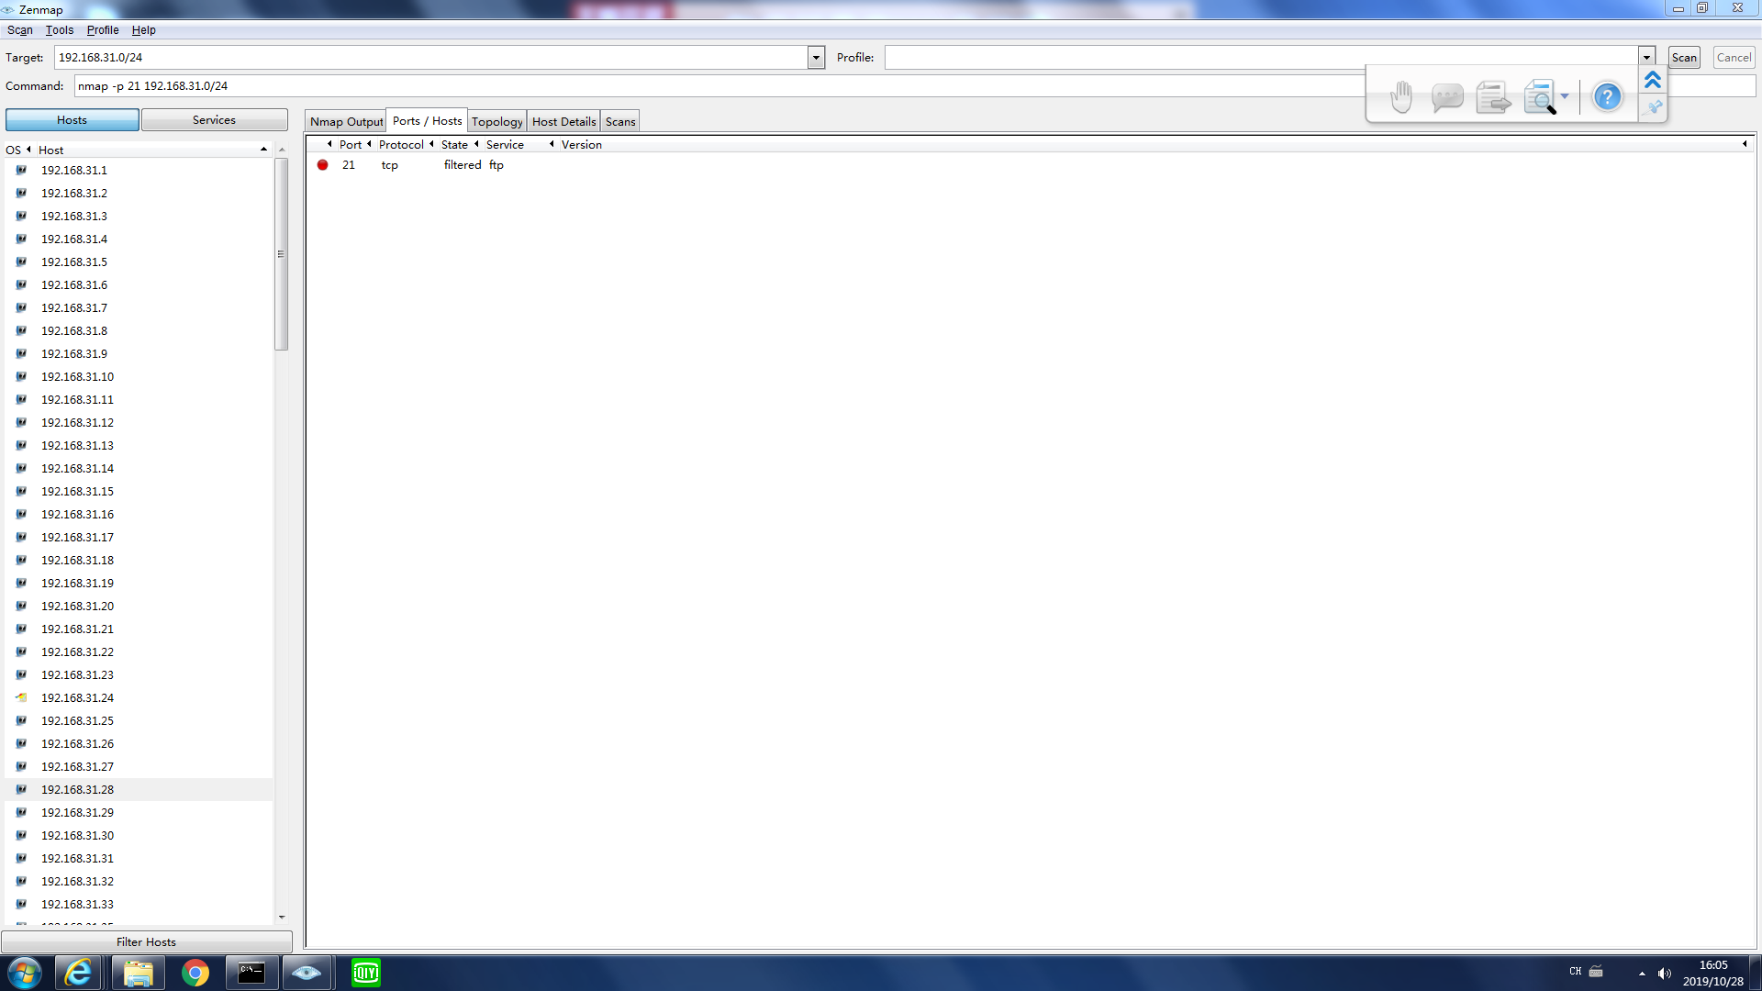
Task: Expand the Target dropdown arrow
Action: [816, 58]
